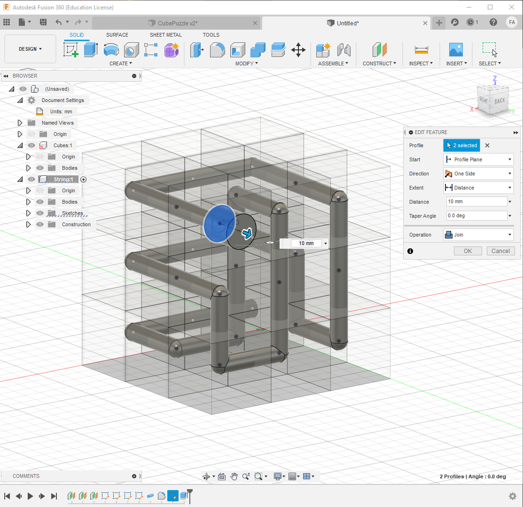This screenshot has width=523, height=507.
Task: Open the Fillet tool in Modify
Action: coord(217,49)
